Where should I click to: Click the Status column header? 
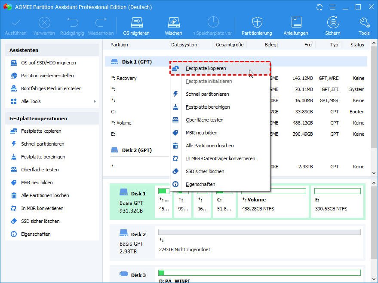pos(357,45)
